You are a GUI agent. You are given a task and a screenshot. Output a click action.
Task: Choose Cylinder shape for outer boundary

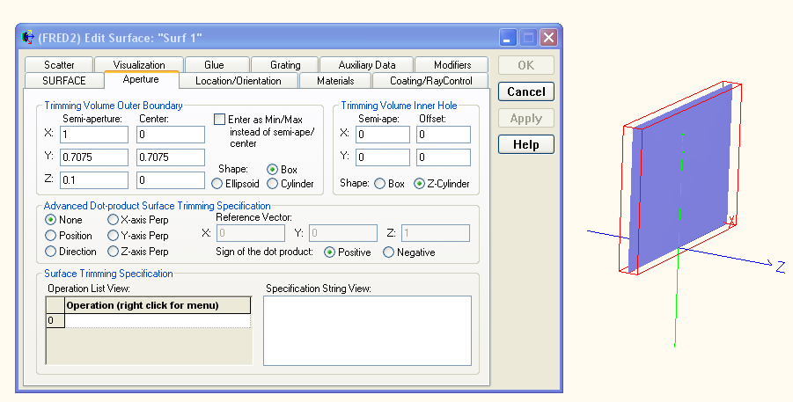click(273, 184)
